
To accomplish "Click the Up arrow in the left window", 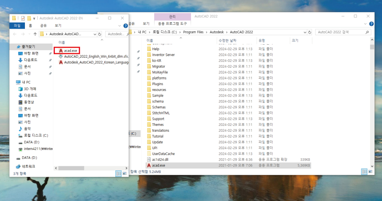I will pyautogui.click(x=35, y=34).
